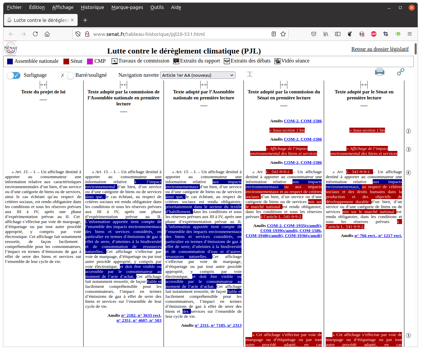Image resolution: width=421 pixels, height=350 pixels.
Task: Open the Édition menu
Action: pyautogui.click(x=37, y=7)
